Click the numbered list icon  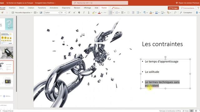click(117, 12)
